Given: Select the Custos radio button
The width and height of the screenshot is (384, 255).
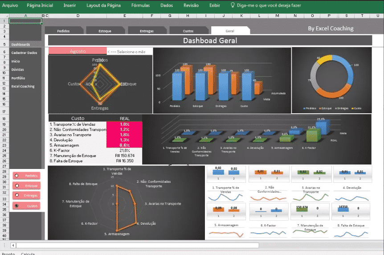Looking at the screenshot, I should tap(16, 206).
